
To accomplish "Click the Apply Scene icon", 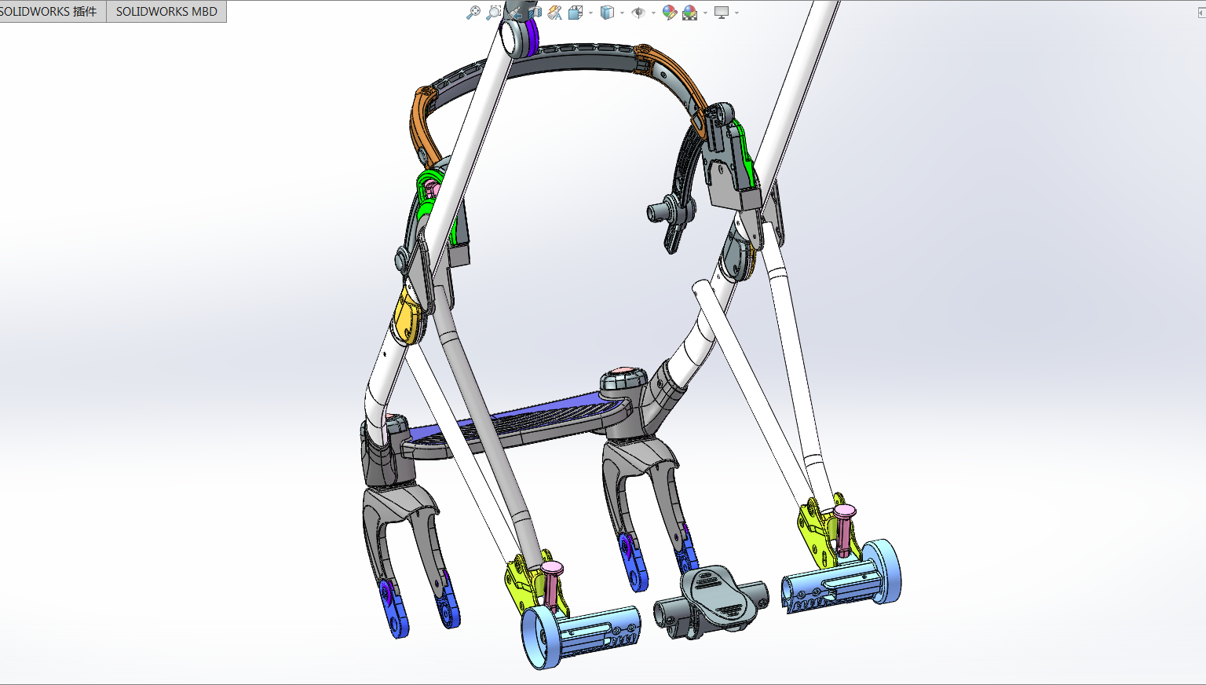I will point(690,13).
